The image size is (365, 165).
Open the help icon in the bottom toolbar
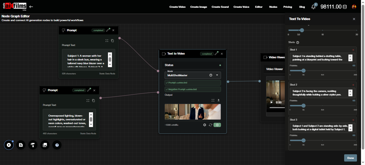57,145
